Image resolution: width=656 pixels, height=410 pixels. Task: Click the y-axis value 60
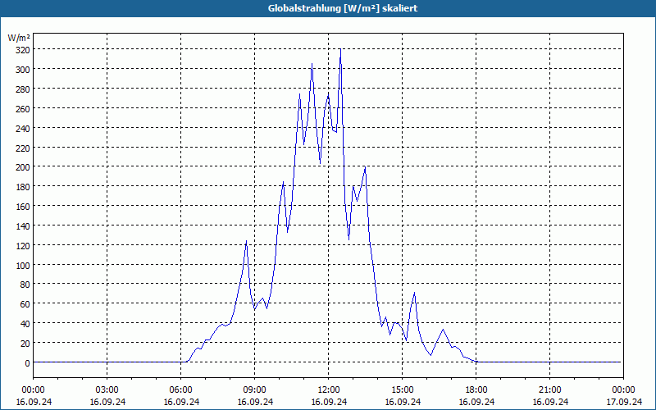click(x=25, y=304)
